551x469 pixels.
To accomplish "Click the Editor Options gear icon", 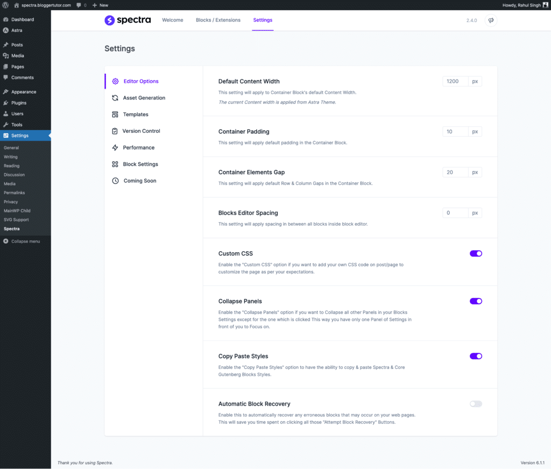I will (x=115, y=81).
